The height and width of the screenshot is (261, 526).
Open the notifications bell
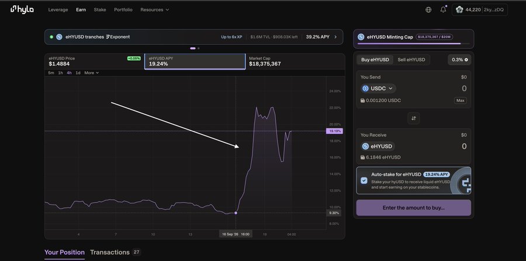tap(443, 10)
